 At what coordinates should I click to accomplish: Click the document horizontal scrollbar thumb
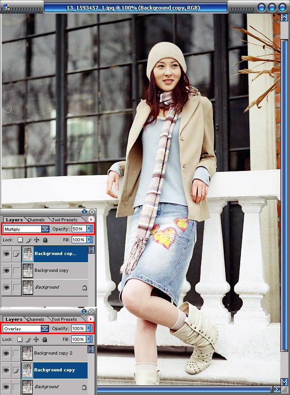(185, 390)
